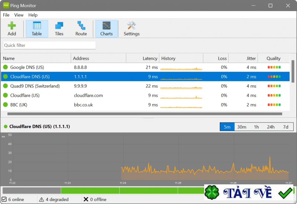Open the View menu
This screenshot has width=297, height=204.
point(19,15)
